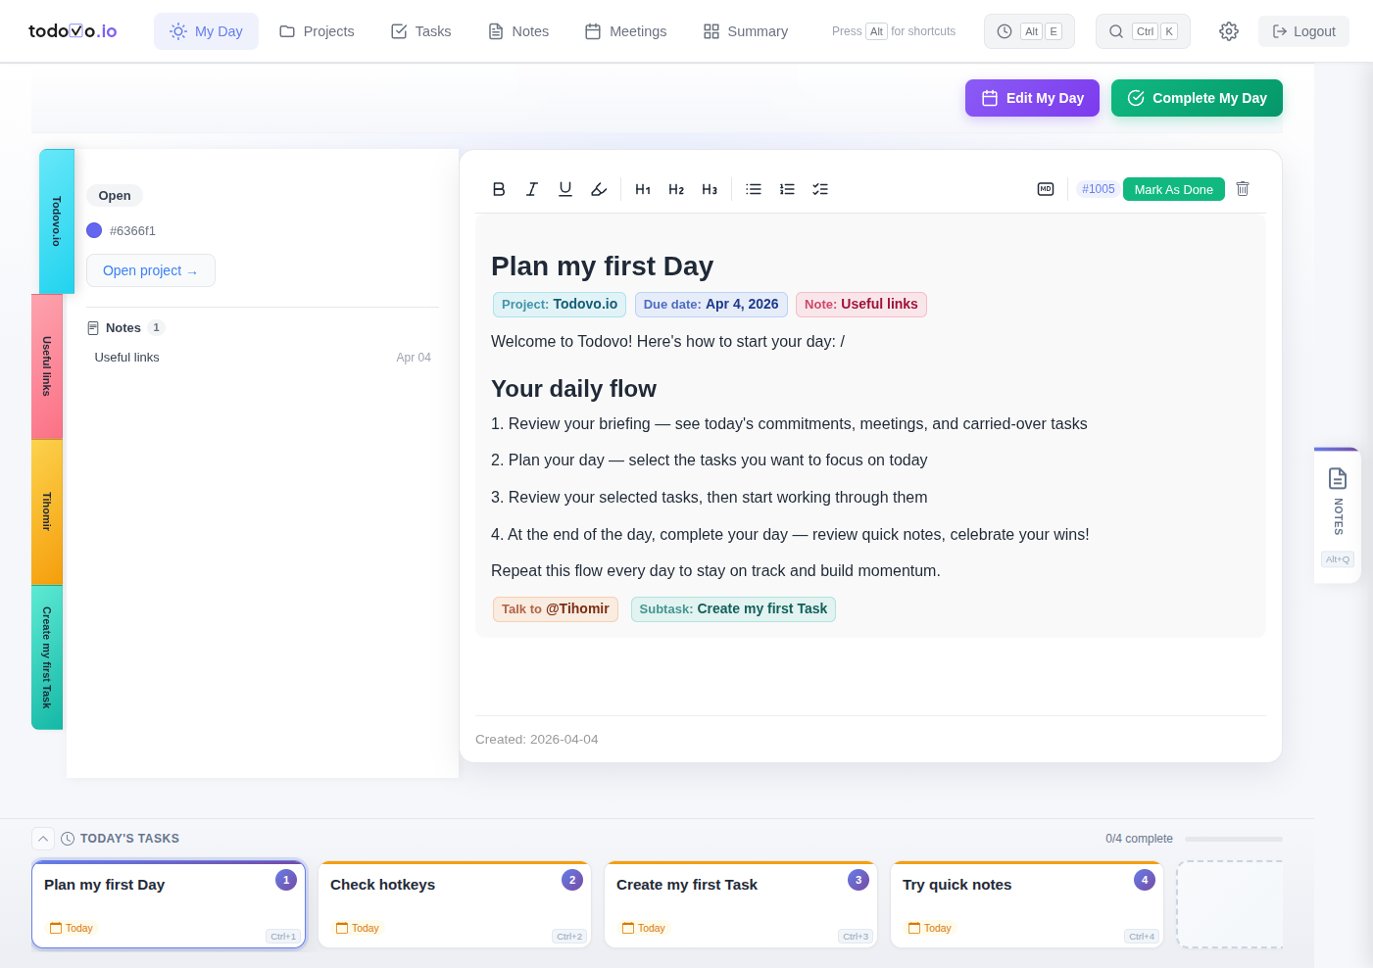Toggle underline formatting in editor toolbar
This screenshot has height=968, width=1373.
point(565,189)
